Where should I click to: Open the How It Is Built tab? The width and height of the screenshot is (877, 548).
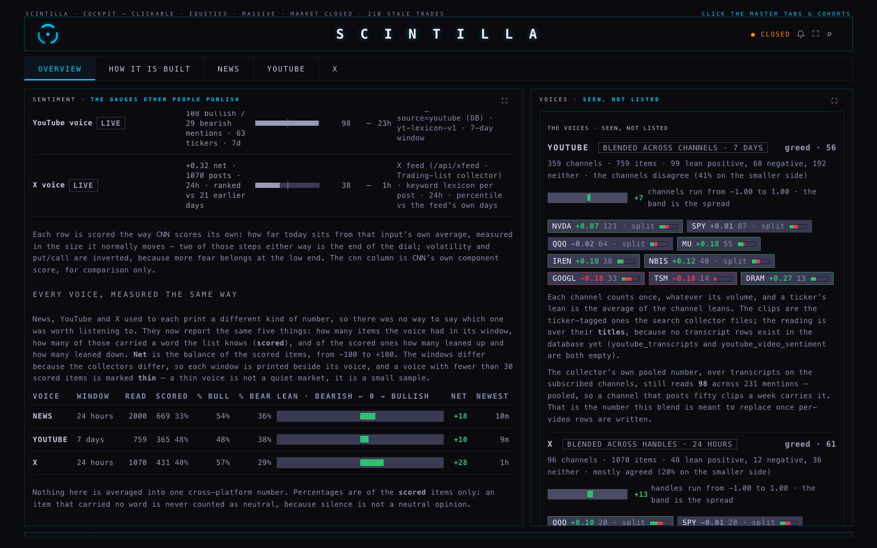(149, 69)
